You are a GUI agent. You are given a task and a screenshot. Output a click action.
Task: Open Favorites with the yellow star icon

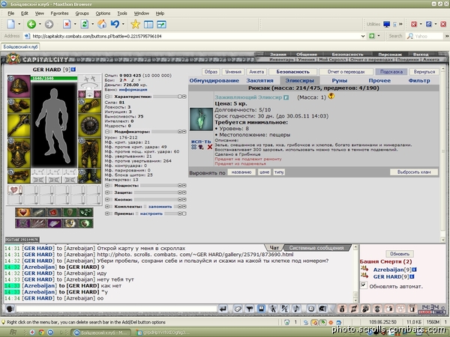click(135, 25)
